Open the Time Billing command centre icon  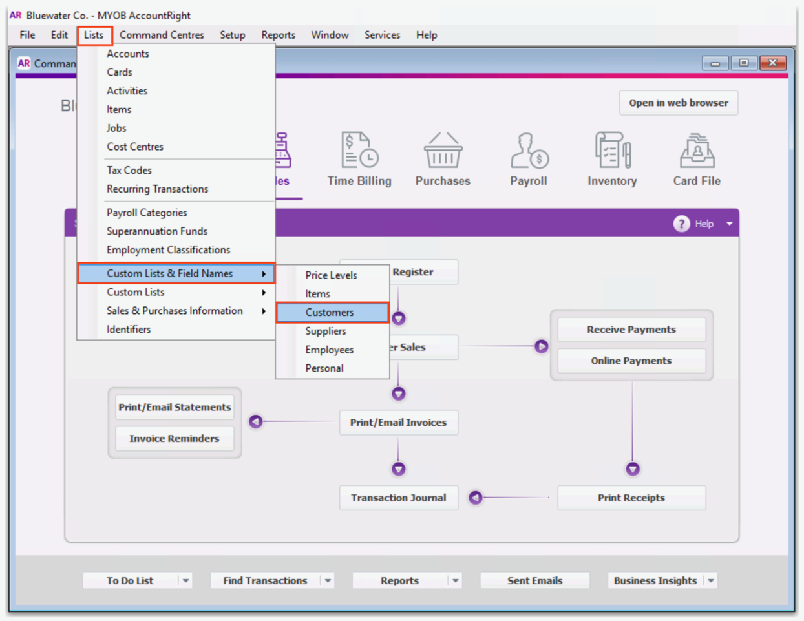point(359,150)
